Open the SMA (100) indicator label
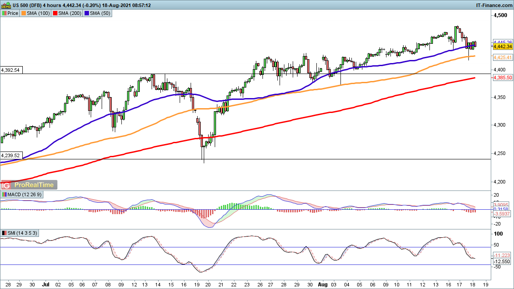514x289 pixels. 39,13
